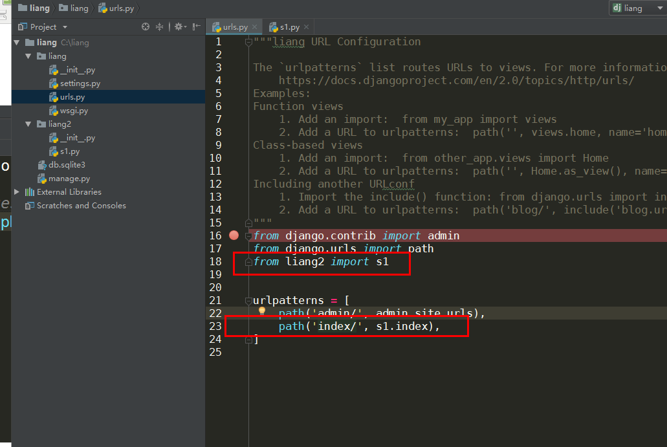The width and height of the screenshot is (667, 447).
Task: Switch to the s1.py editor tab
Action: 289,27
